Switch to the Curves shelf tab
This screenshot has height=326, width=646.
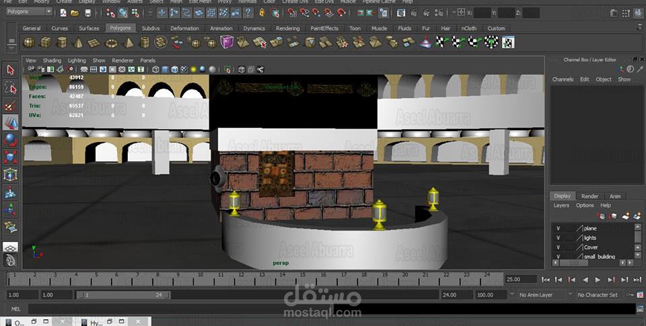click(60, 28)
